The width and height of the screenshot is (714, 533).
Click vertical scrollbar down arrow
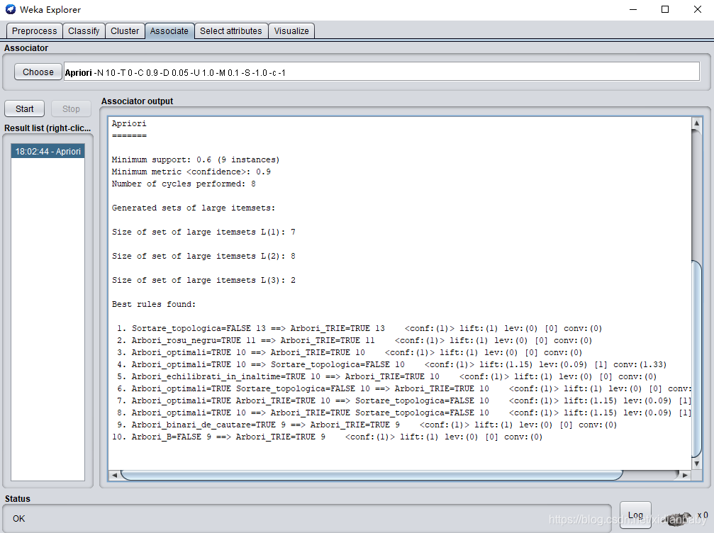(696, 464)
